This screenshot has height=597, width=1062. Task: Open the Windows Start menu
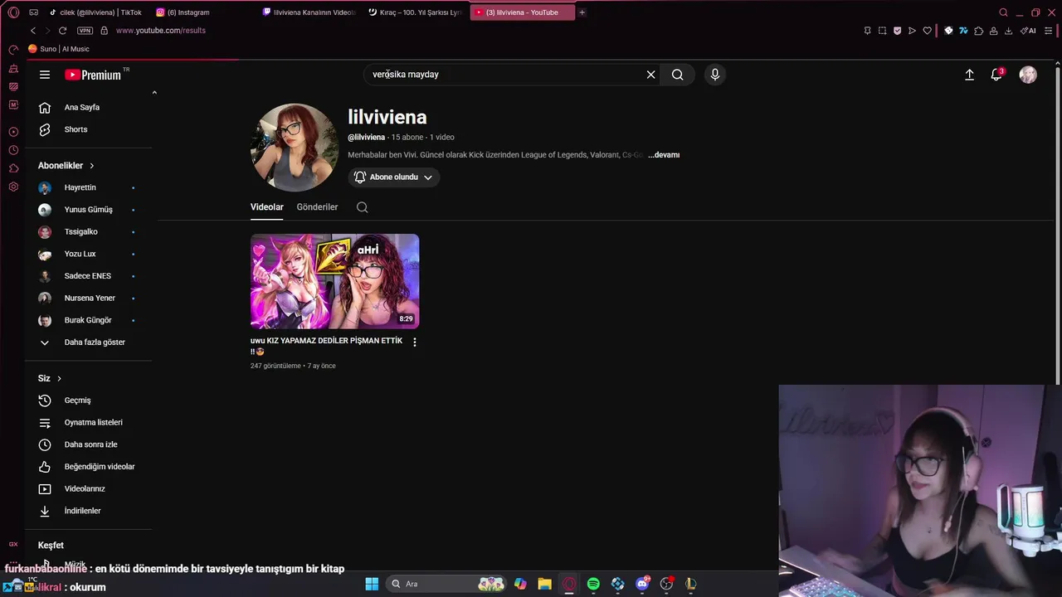point(372,584)
